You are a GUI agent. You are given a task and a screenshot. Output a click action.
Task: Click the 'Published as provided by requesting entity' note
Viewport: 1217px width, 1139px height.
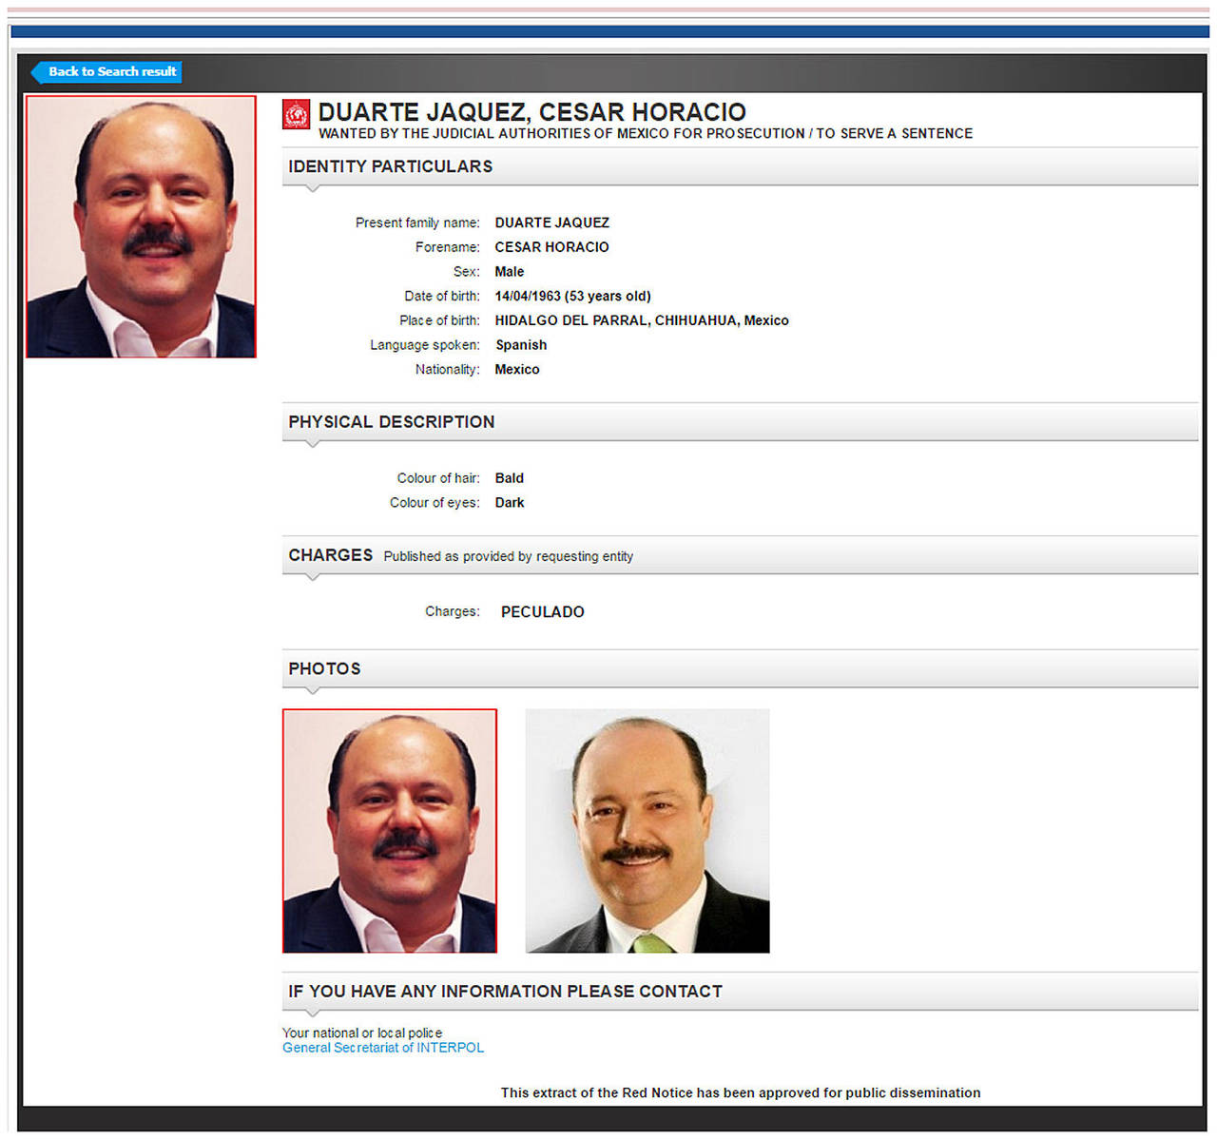point(508,556)
